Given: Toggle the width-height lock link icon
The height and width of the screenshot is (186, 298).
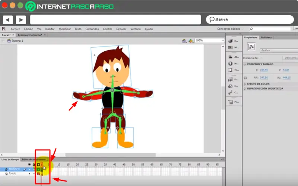Looking at the screenshot, I should tap(245, 78).
